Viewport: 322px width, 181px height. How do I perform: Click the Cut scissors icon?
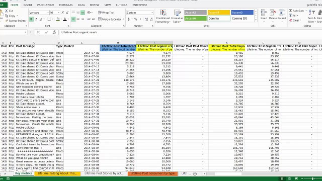(x=7, y=11)
